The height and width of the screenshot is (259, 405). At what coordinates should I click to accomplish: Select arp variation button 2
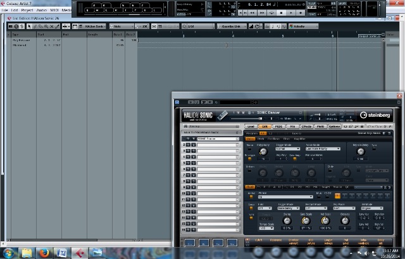click(x=344, y=196)
